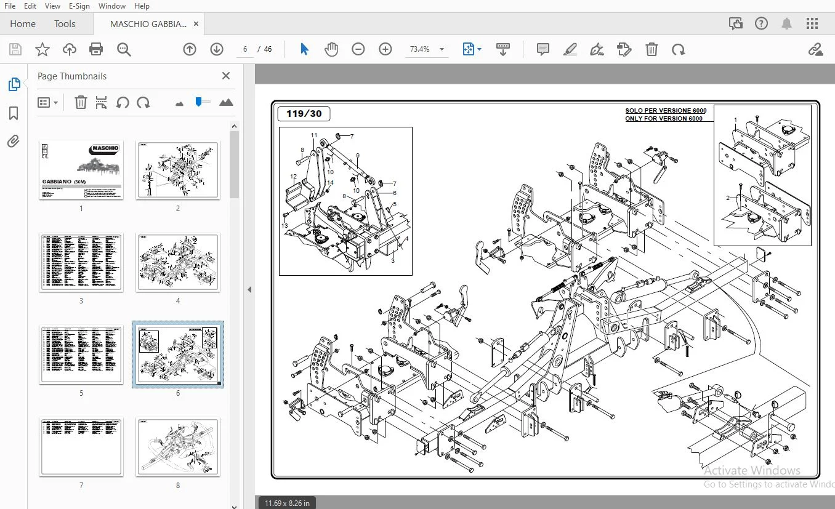Click the Save file icon

[x=15, y=49]
